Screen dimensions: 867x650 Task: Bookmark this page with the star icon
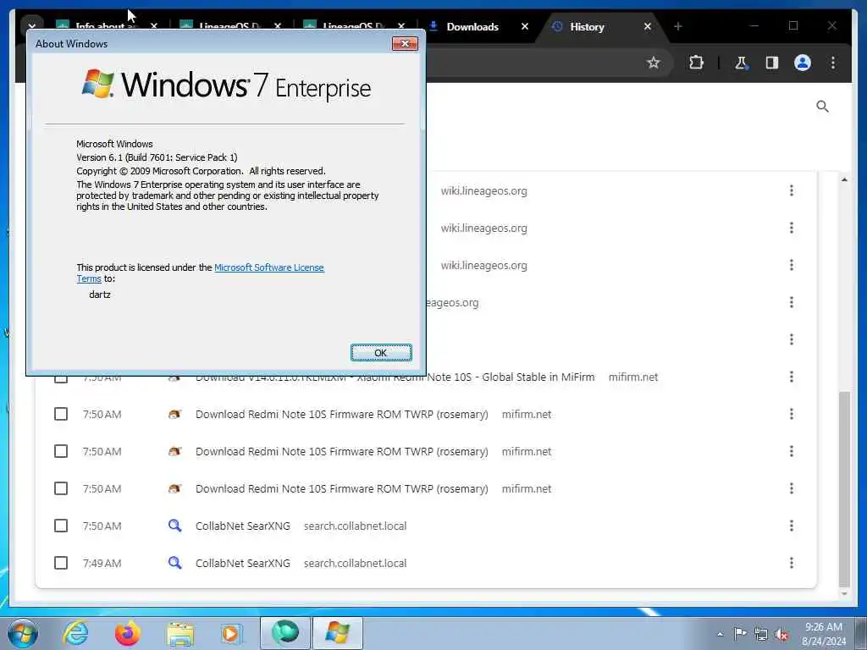click(654, 63)
